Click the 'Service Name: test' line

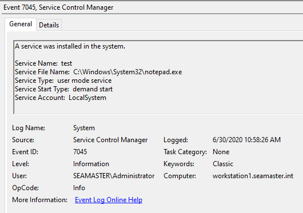pyautogui.click(x=43, y=63)
